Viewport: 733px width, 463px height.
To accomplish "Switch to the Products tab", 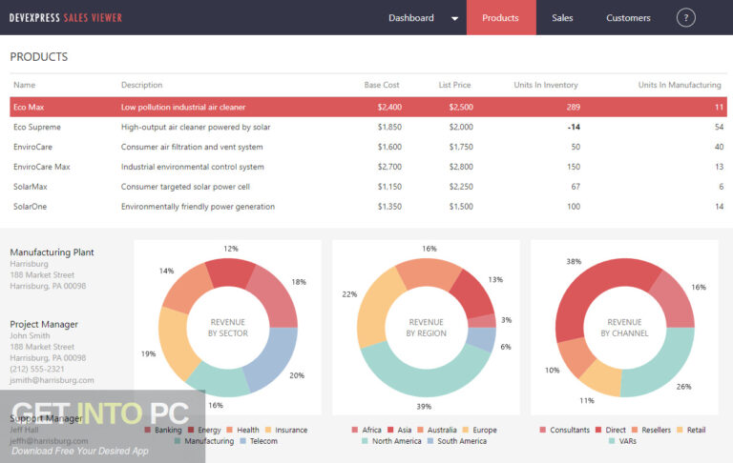I will (x=501, y=17).
